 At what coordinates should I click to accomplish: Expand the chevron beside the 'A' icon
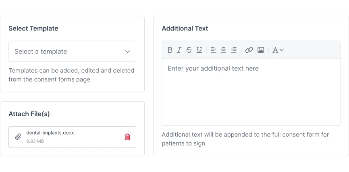coord(282,50)
